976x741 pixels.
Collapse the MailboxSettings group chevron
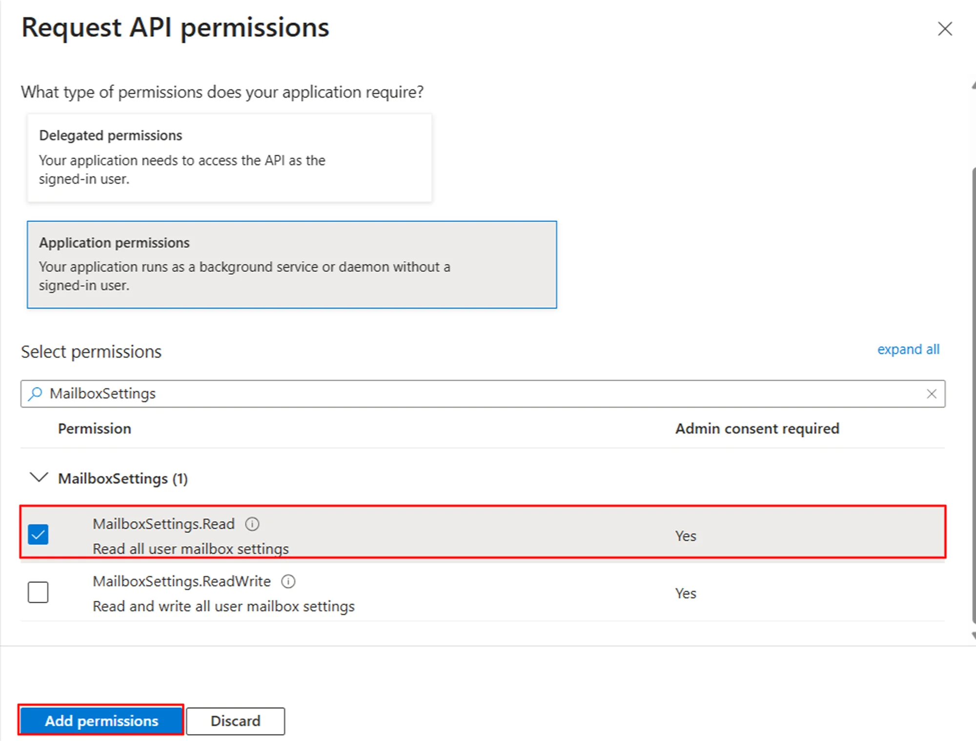click(x=39, y=477)
